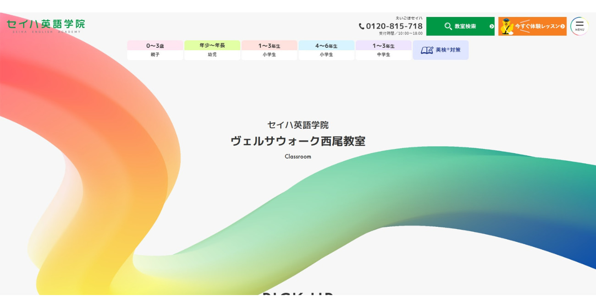
Task: Click the ヴェルサウォーク西尾教室 classroom title
Action: point(297,141)
